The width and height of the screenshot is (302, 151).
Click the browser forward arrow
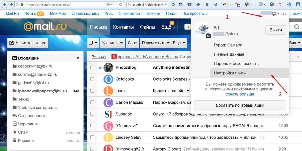11,4
